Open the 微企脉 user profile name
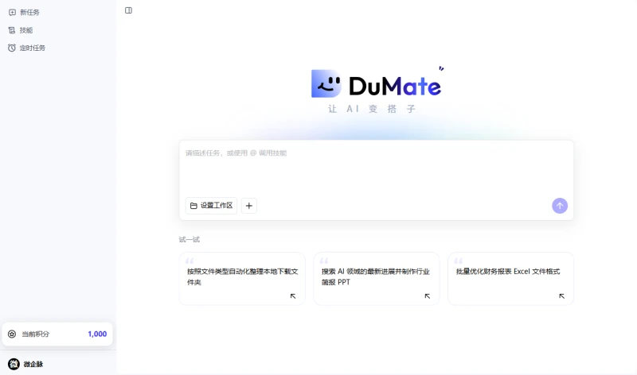 (33, 364)
